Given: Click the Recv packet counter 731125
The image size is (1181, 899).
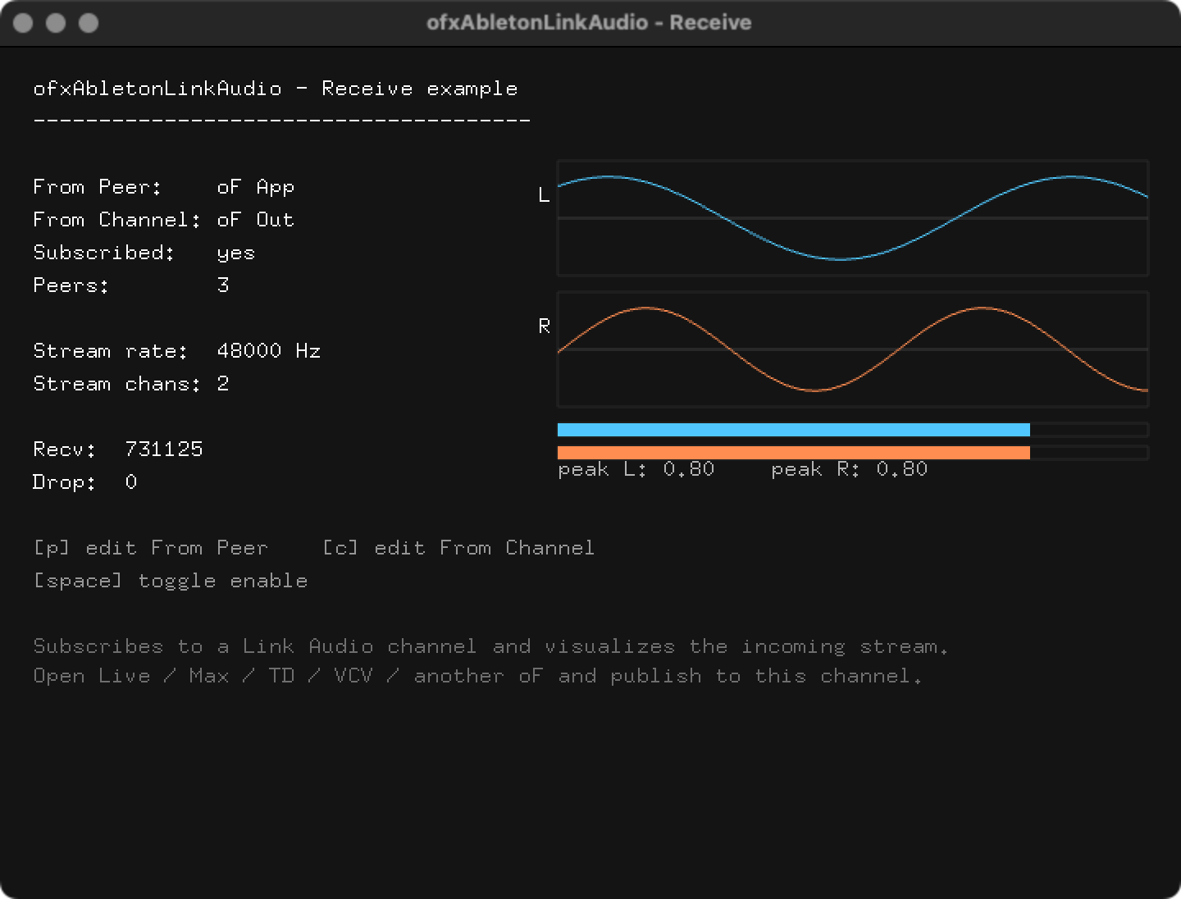Looking at the screenshot, I should point(164,449).
